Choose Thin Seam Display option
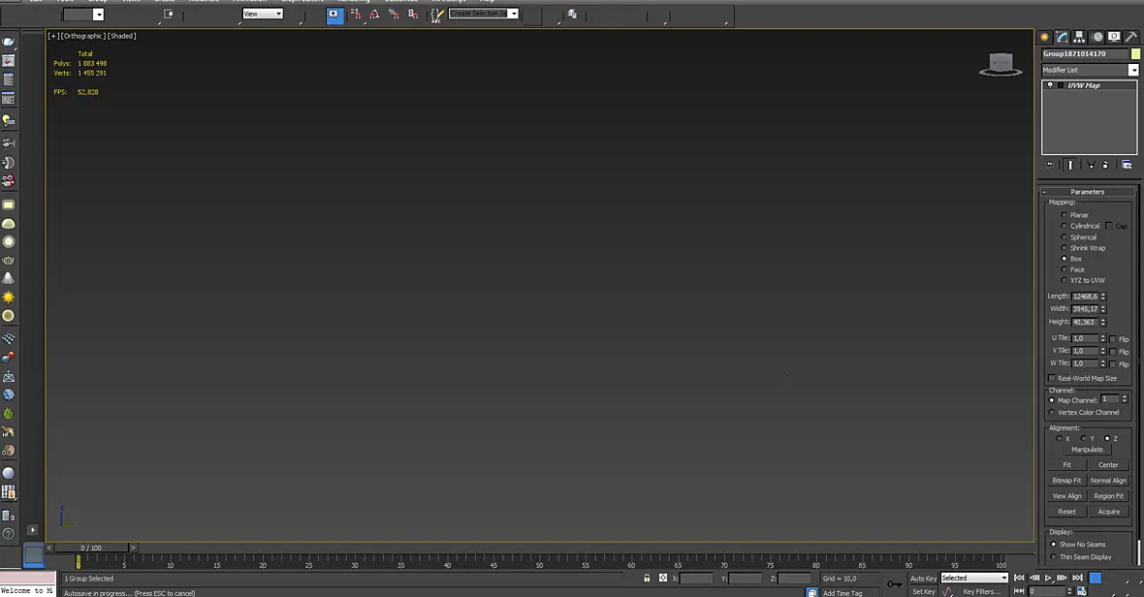The height and width of the screenshot is (597, 1144). (x=1054, y=557)
